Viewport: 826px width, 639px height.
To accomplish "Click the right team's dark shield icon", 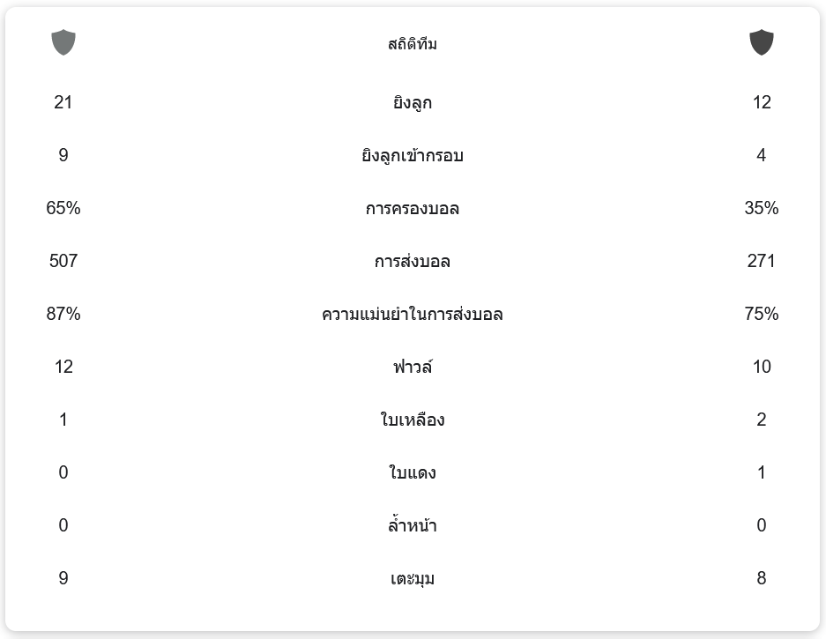I will click(x=762, y=42).
